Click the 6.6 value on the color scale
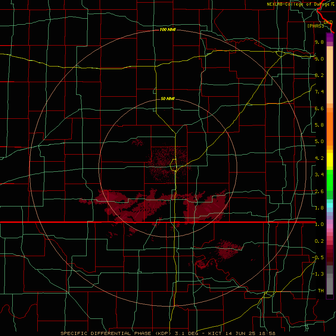 click(319, 108)
